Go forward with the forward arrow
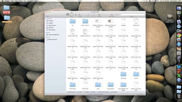Screen dimensions: 182x102 [x=49, y=14]
